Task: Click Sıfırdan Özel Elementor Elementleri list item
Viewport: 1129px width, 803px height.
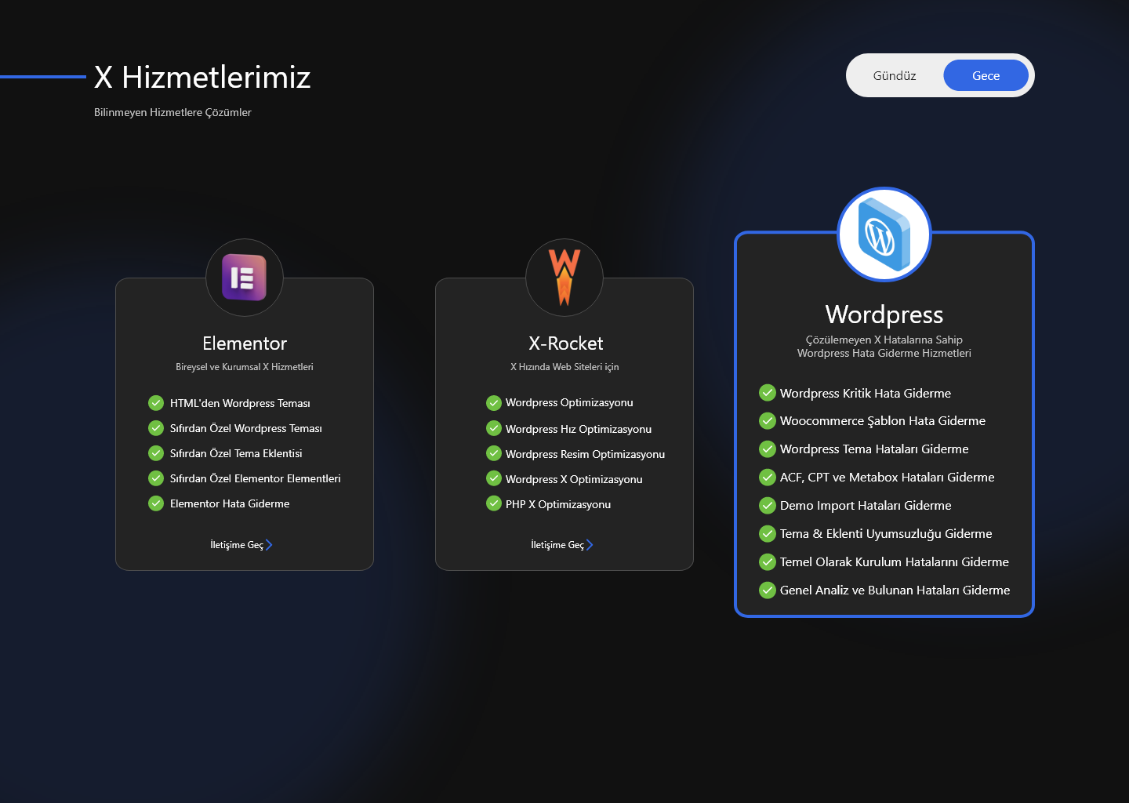Action: pyautogui.click(x=256, y=478)
